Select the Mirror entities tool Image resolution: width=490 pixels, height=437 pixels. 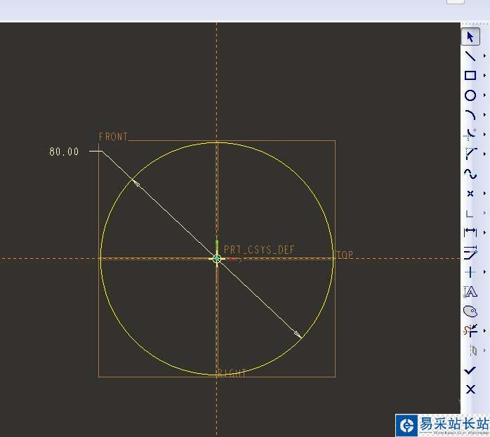pyautogui.click(x=473, y=351)
